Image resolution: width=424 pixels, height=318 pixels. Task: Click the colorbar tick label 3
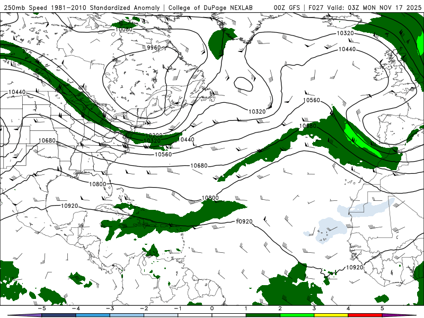314,308
